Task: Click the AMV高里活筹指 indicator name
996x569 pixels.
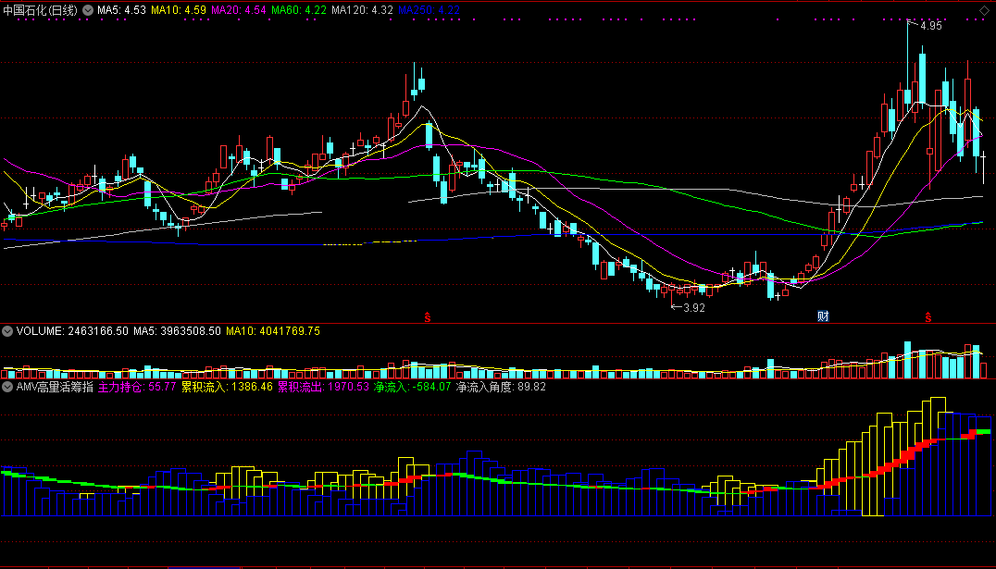Action: click(55, 386)
